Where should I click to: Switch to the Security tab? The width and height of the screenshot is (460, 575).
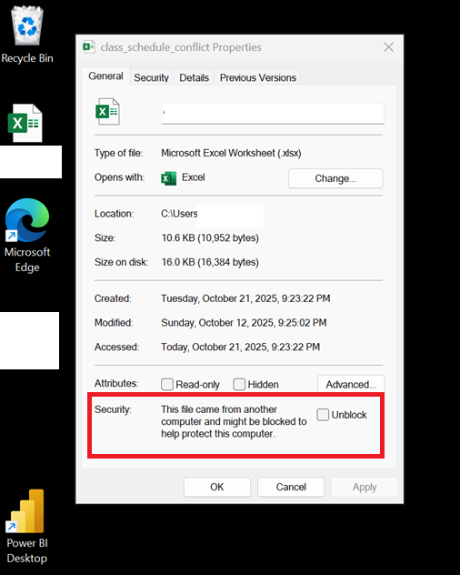click(152, 77)
